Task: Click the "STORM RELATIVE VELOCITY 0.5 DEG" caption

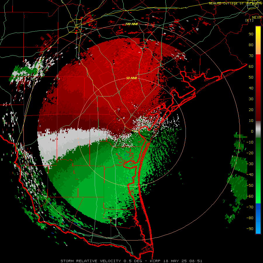Action: click(x=101, y=261)
